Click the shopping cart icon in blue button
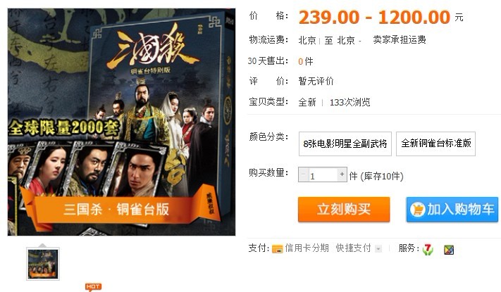This screenshot has height=292, width=501. click(x=418, y=210)
